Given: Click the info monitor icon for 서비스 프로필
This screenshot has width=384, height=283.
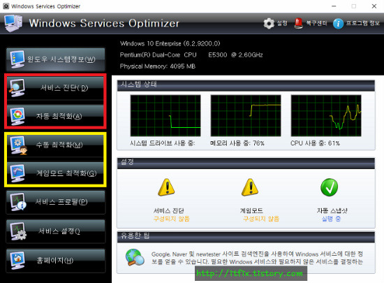Looking at the screenshot, I should point(18,202).
